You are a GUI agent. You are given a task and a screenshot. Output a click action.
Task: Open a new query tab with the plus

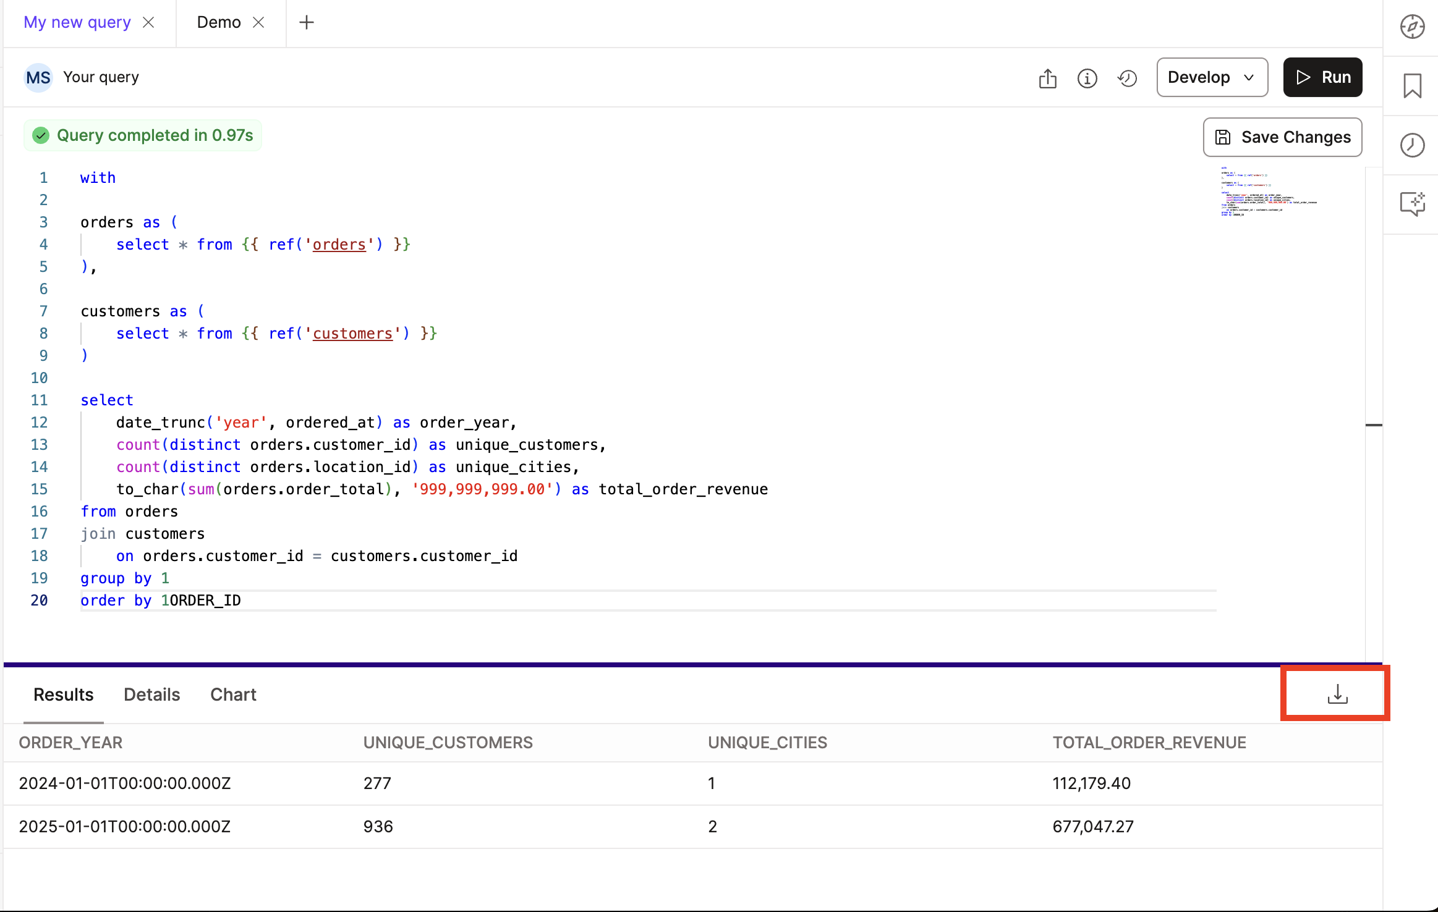pos(307,22)
